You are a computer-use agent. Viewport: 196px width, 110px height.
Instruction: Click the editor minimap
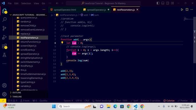[x=188, y=19]
